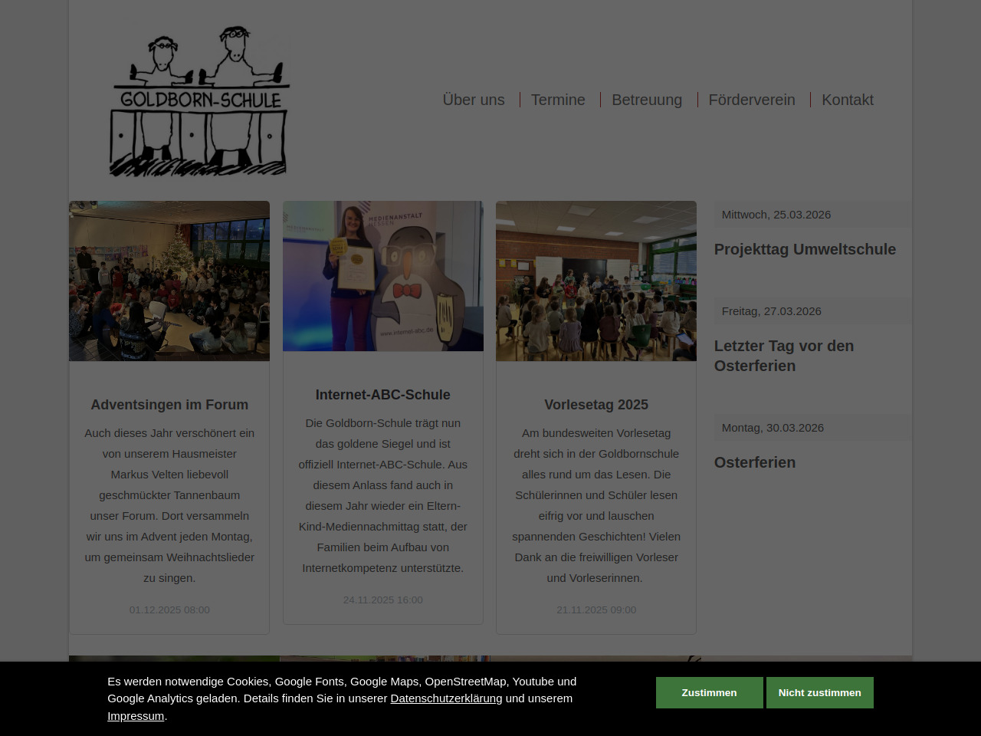Open the Internet-ABC penguin mascot photo
Image resolution: width=981 pixels, height=736 pixels.
click(382, 276)
